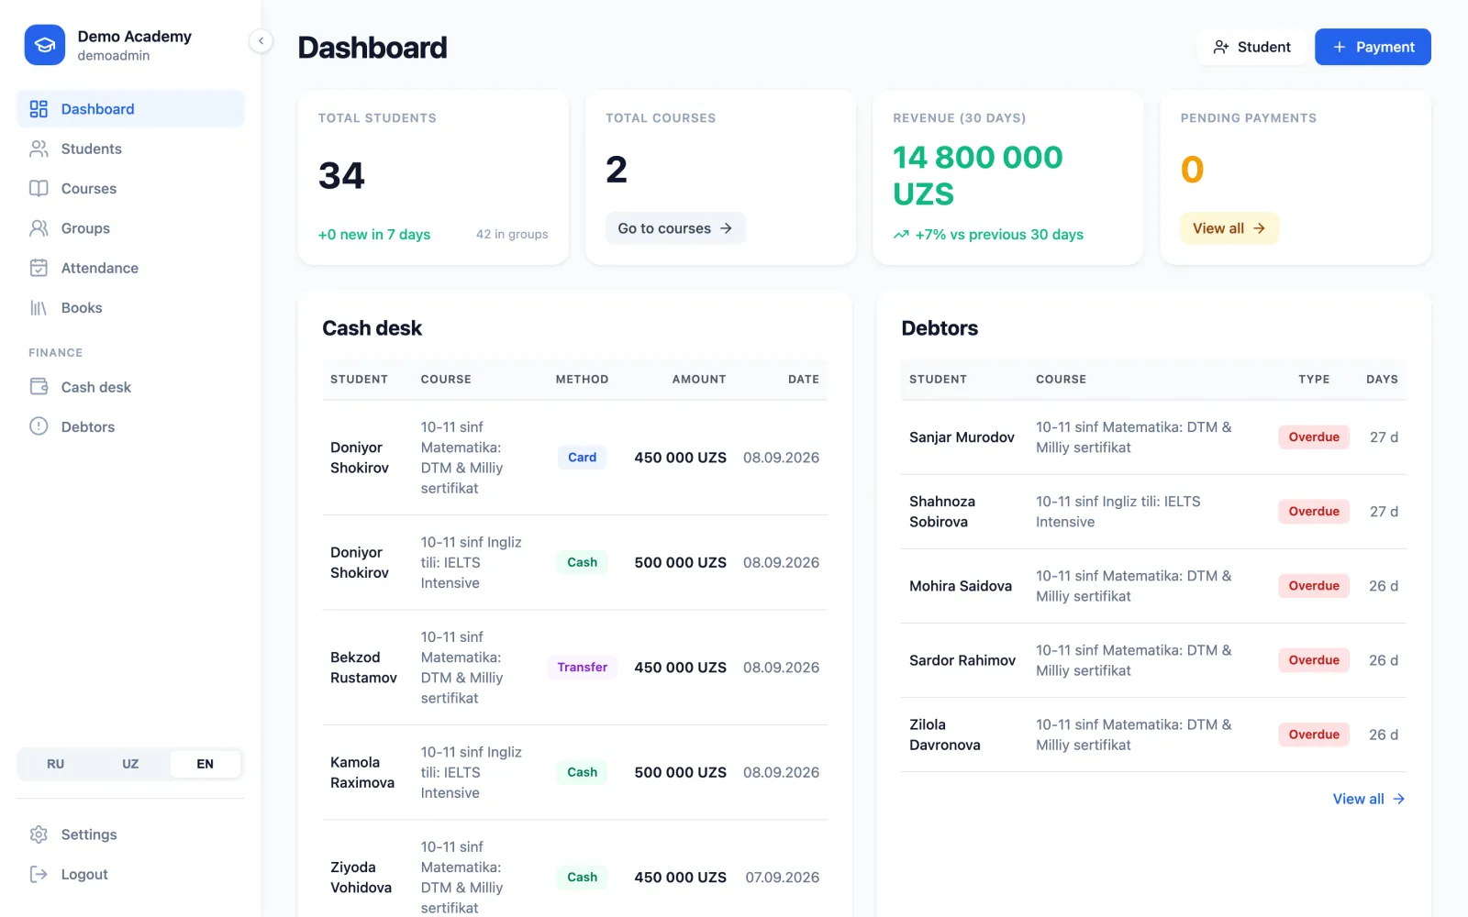The width and height of the screenshot is (1468, 917).
Task: Click the 14 800 000 UZS revenue figure
Action: point(978,176)
